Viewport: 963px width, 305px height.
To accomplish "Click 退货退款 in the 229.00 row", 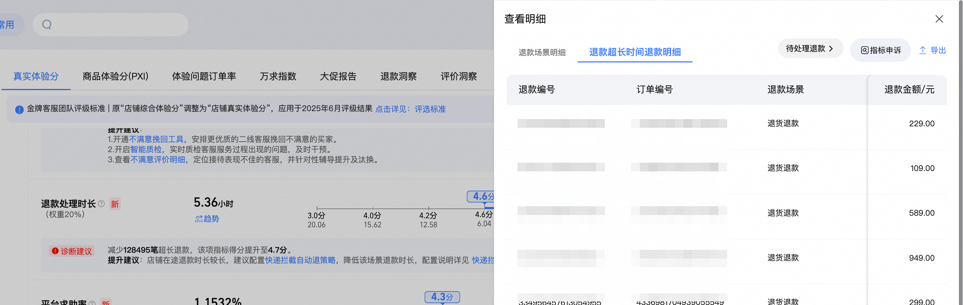I will click(x=783, y=123).
